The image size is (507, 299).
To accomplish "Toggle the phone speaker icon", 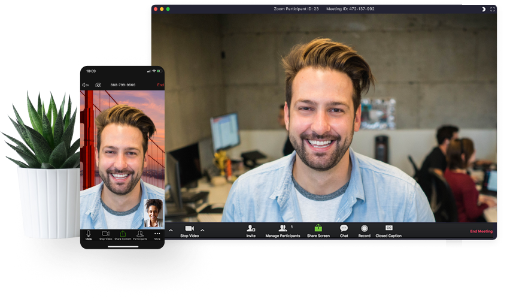I will pyautogui.click(x=86, y=85).
